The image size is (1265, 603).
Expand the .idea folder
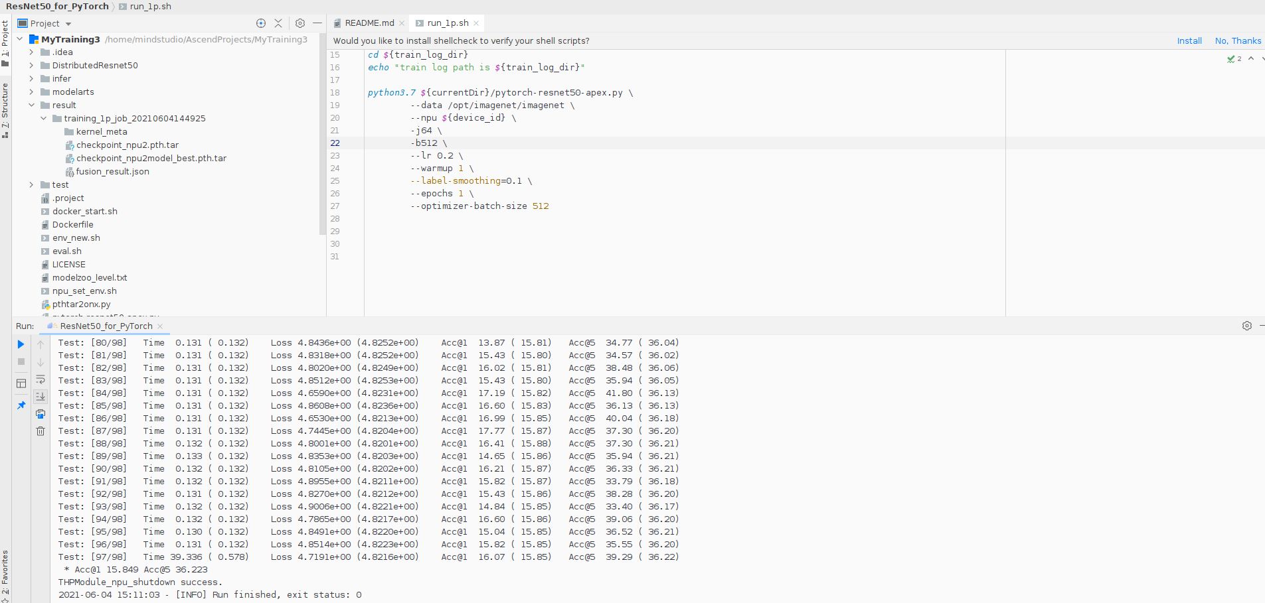pyautogui.click(x=31, y=52)
